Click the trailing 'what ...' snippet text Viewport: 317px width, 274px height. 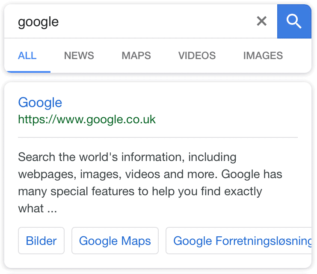[37, 208]
